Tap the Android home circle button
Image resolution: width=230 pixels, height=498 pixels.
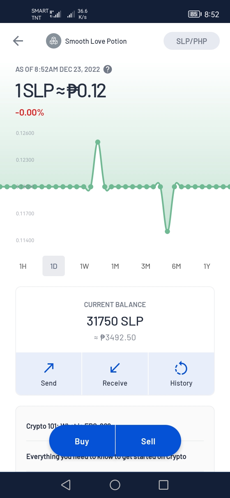[x=115, y=485]
